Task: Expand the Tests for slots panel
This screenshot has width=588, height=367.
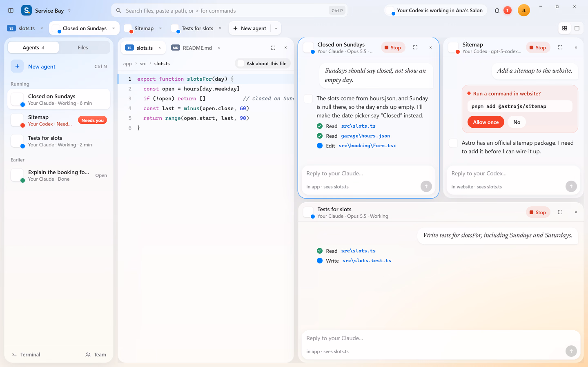Action: coord(560,212)
